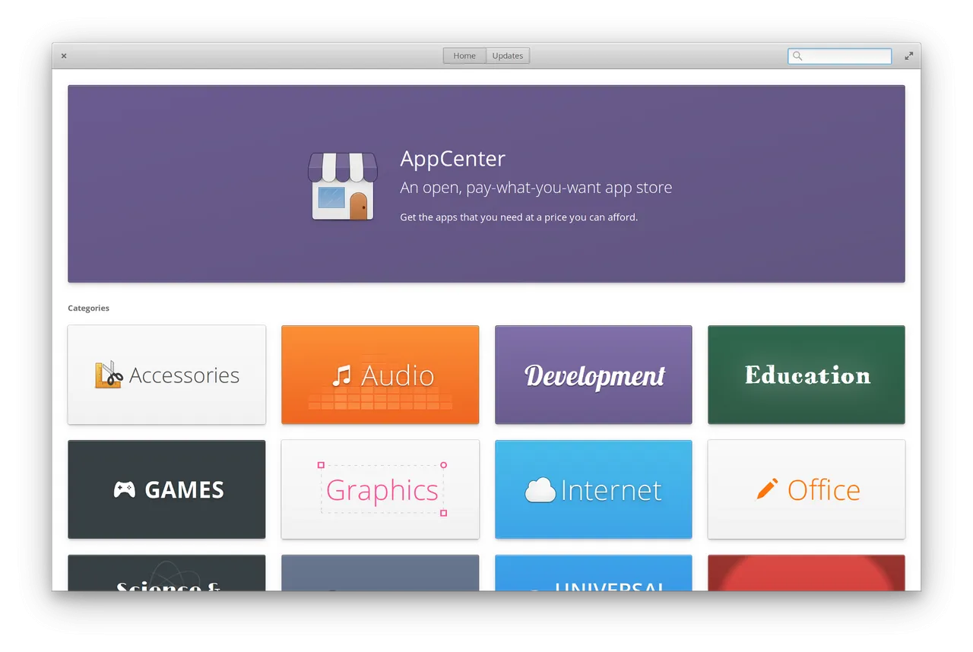Image resolution: width=973 pixels, height=652 pixels.
Task: Open the Science & Engineering category tile
Action: pyautogui.click(x=166, y=572)
